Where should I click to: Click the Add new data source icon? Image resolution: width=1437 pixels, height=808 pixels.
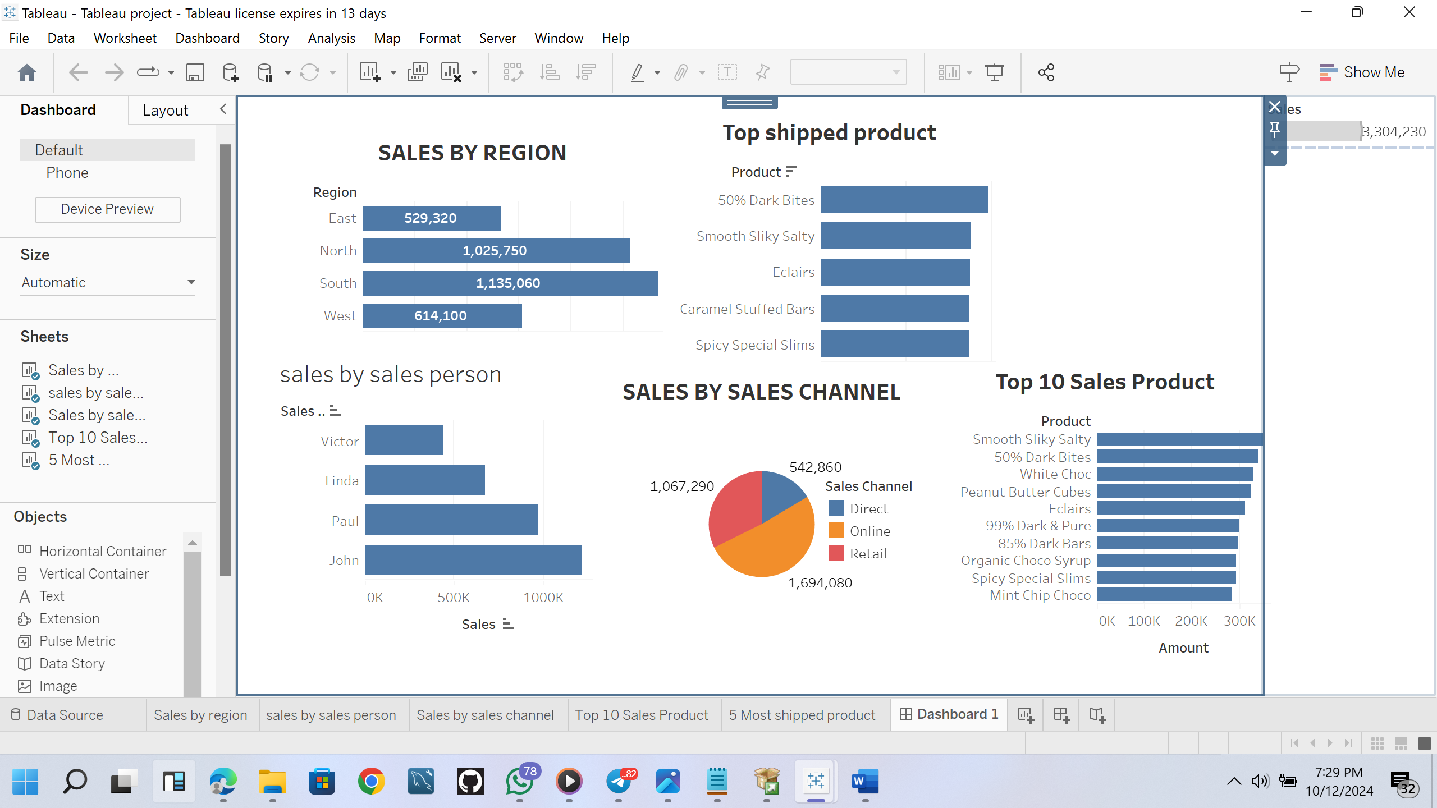click(x=230, y=72)
